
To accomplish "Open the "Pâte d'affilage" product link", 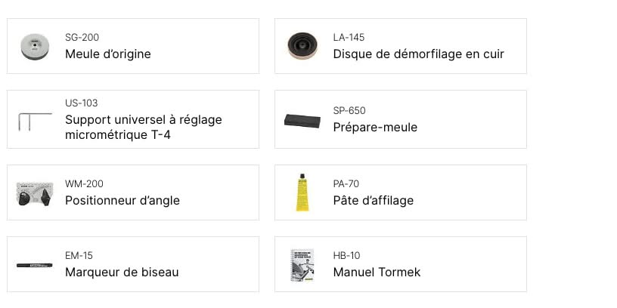I will point(373,200).
